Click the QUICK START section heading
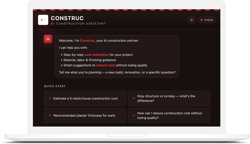 55,86
